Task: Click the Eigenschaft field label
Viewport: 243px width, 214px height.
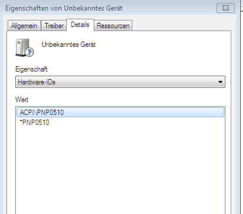Action: coord(32,69)
